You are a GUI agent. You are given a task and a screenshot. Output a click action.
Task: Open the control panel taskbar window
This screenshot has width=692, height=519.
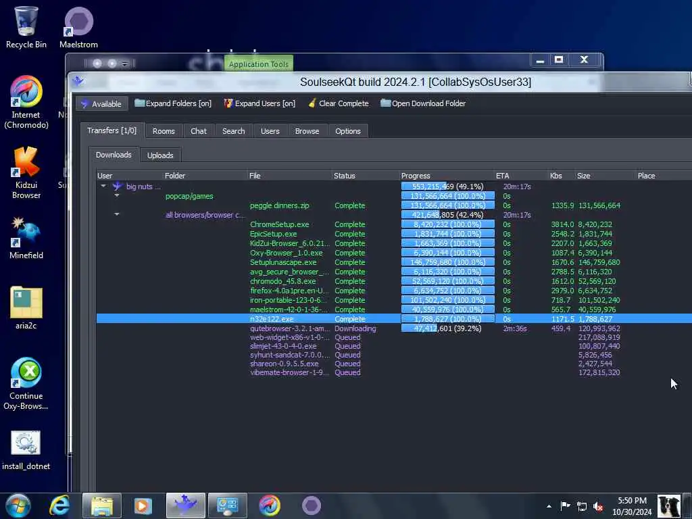point(227,505)
